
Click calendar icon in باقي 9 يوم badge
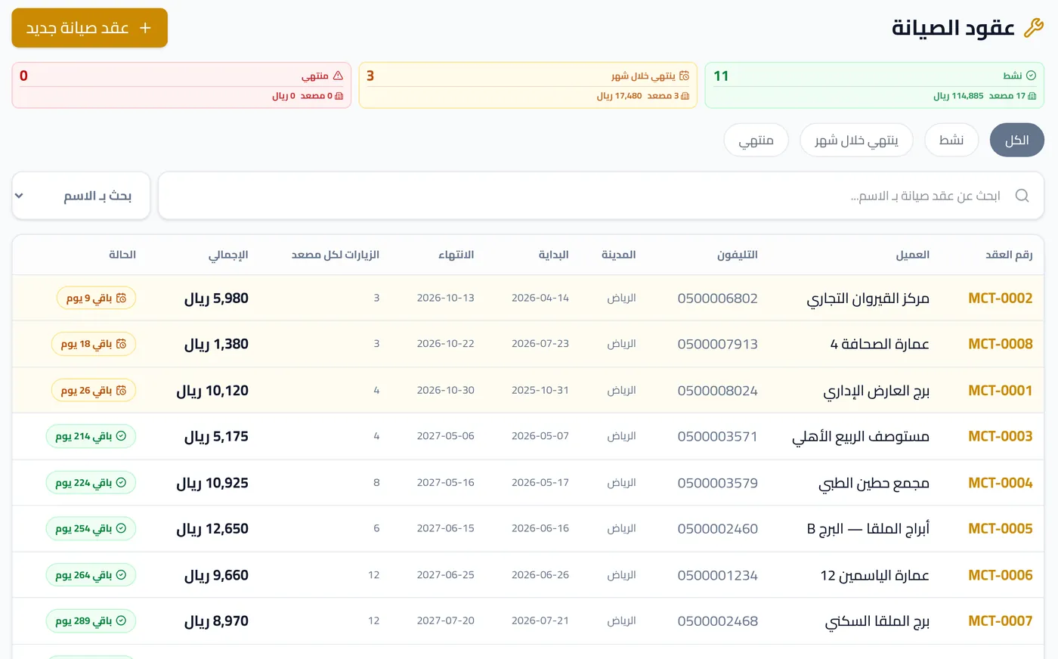[121, 298]
